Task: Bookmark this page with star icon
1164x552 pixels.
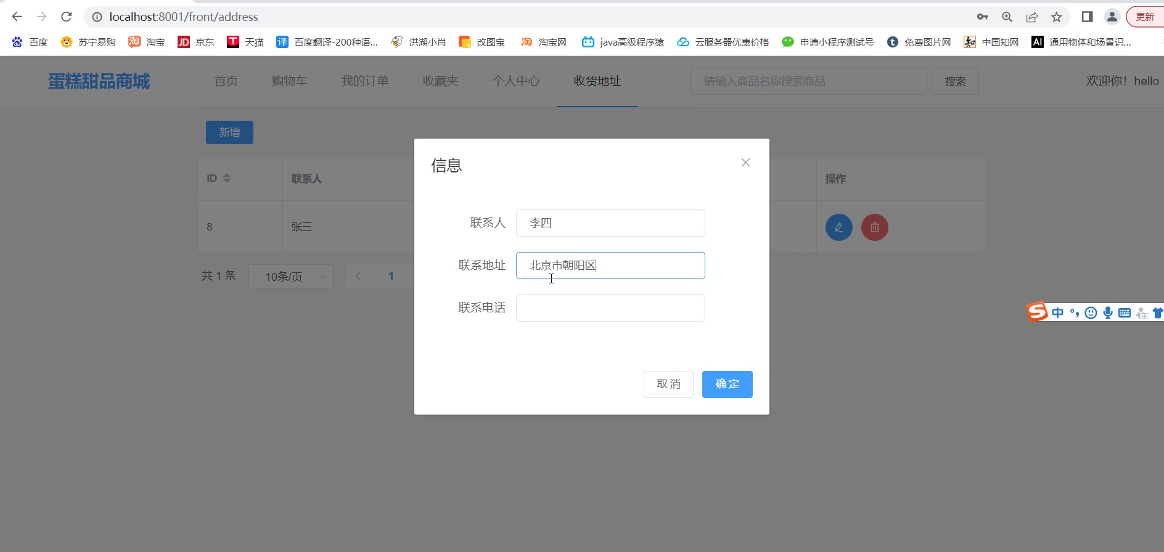Action: click(x=1057, y=17)
